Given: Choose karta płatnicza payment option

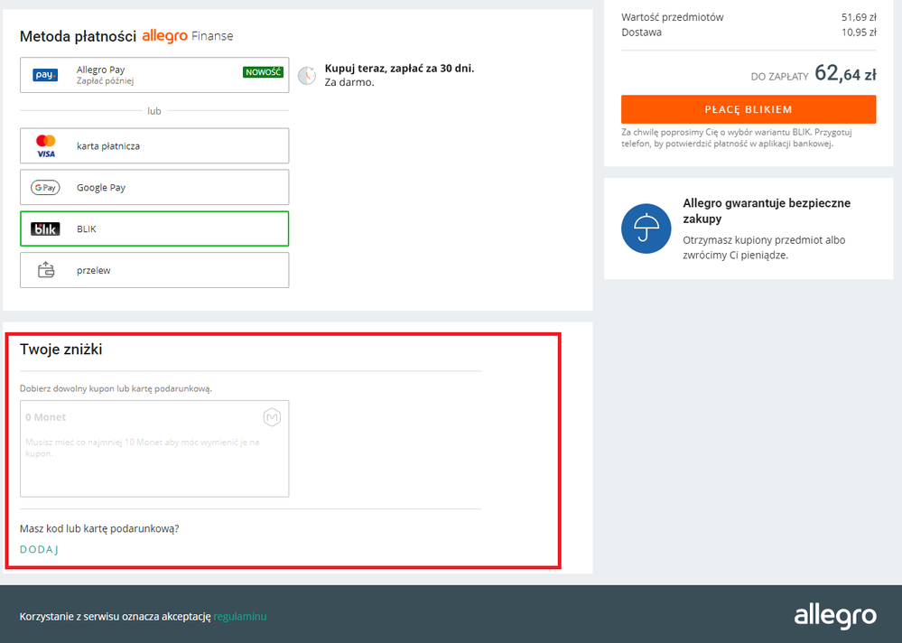Looking at the screenshot, I should click(154, 146).
